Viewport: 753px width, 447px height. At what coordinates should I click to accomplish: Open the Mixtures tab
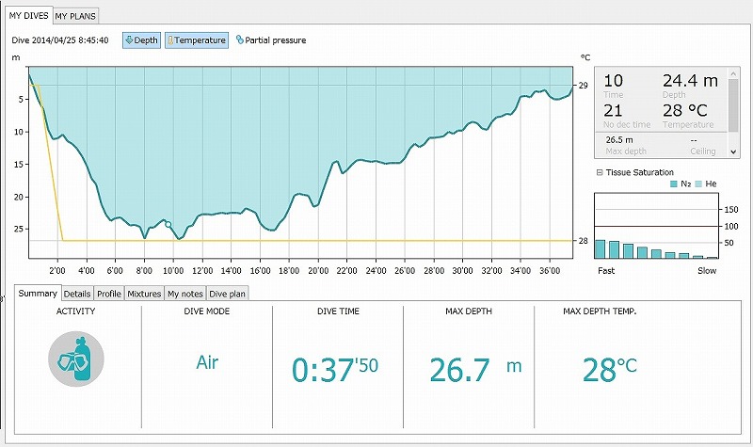[x=144, y=294]
